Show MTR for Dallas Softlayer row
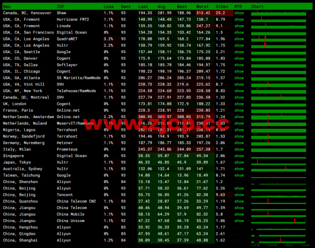Screen dimensions: 315x248 tap(239, 65)
